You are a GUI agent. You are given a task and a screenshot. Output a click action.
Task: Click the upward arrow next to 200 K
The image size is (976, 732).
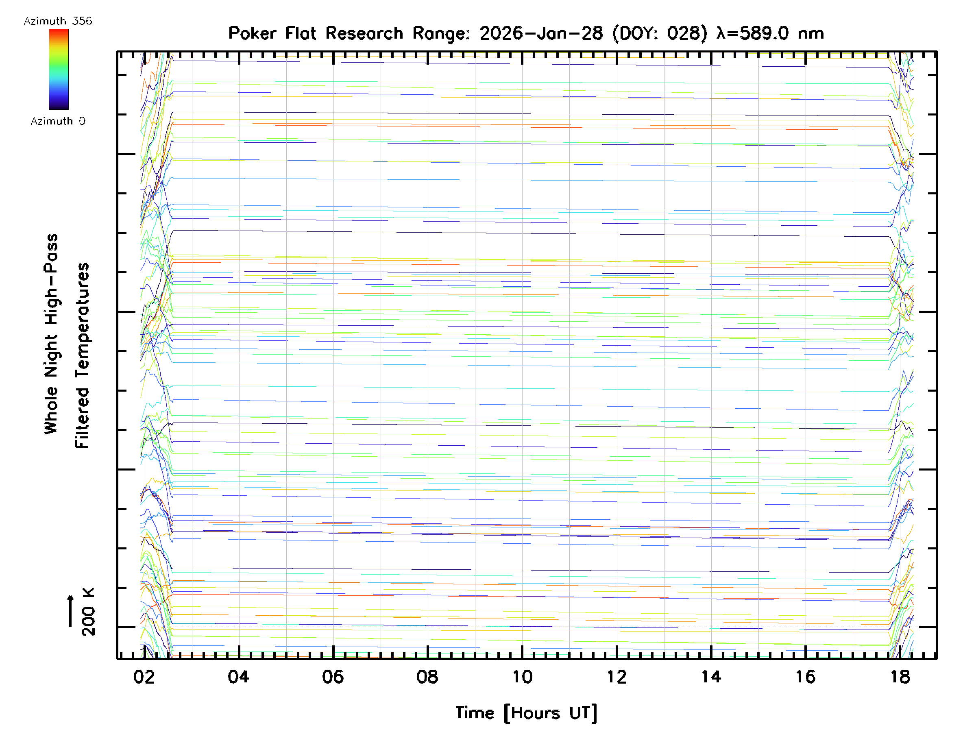71,611
